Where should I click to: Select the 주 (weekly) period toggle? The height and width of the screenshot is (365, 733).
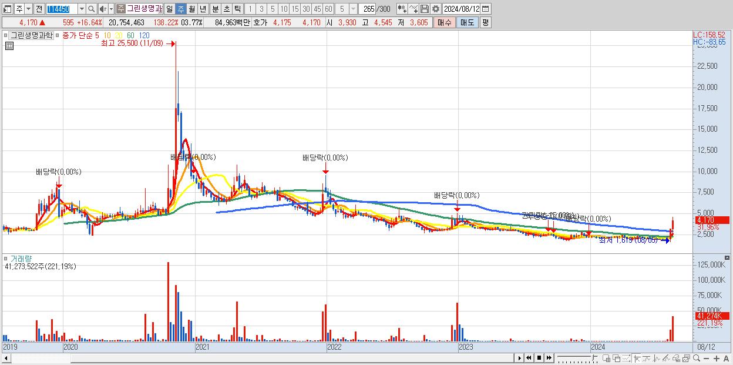(x=181, y=9)
